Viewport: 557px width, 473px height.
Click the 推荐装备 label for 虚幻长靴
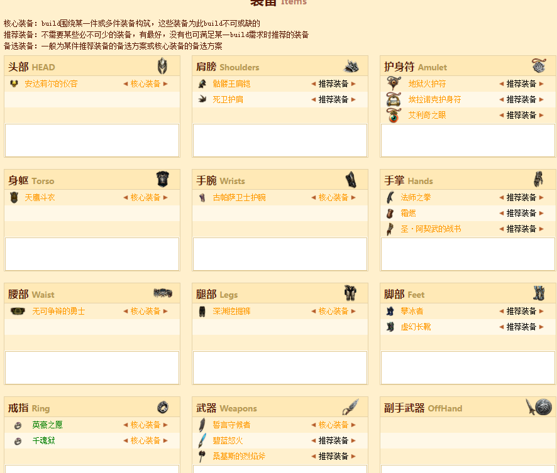521,327
